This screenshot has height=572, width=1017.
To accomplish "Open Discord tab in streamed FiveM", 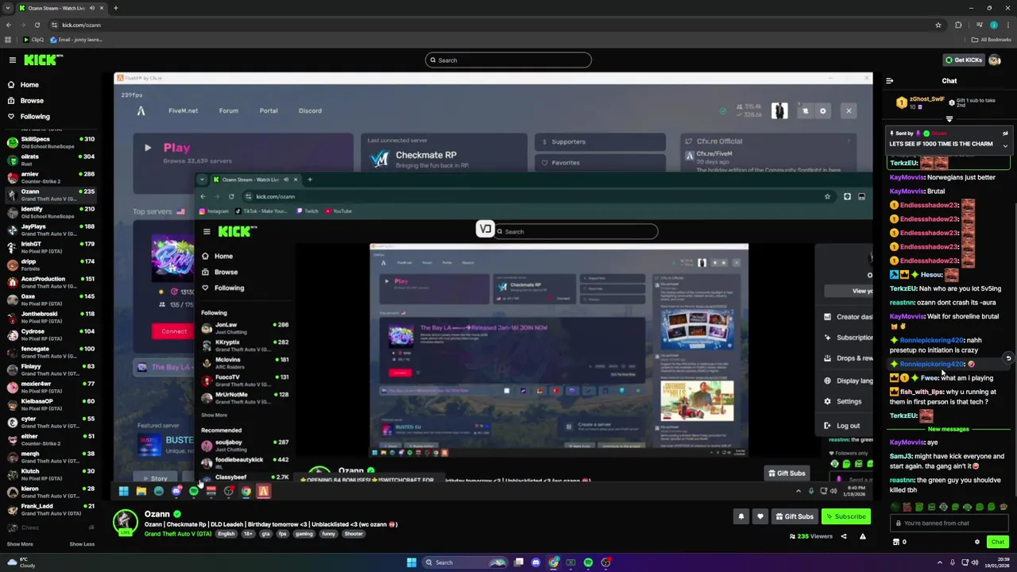I will (310, 111).
